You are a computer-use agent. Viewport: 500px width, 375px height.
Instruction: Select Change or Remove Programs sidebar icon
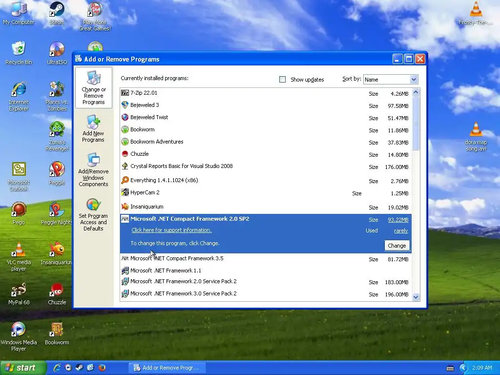93,87
